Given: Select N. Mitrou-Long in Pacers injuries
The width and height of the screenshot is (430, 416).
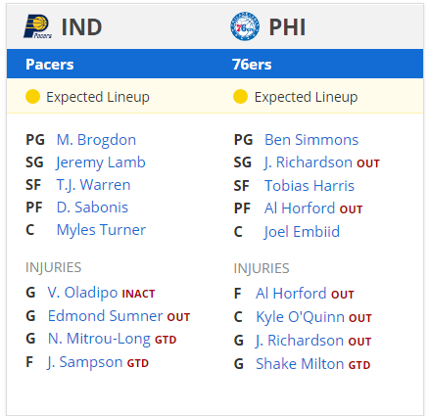Looking at the screenshot, I should click(x=99, y=339).
